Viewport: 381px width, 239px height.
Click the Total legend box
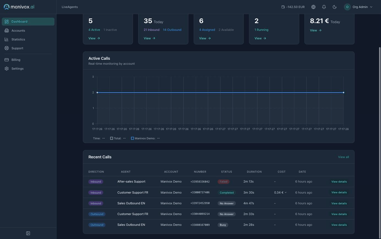pyautogui.click(x=111, y=138)
